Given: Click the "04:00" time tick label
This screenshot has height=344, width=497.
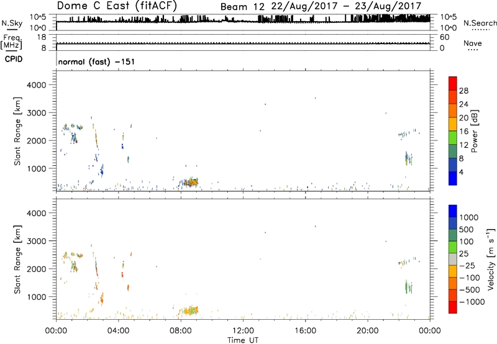Looking at the screenshot, I should [x=118, y=331].
